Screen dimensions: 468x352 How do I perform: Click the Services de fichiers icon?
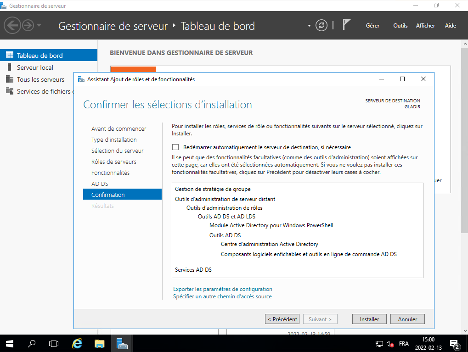[10, 91]
